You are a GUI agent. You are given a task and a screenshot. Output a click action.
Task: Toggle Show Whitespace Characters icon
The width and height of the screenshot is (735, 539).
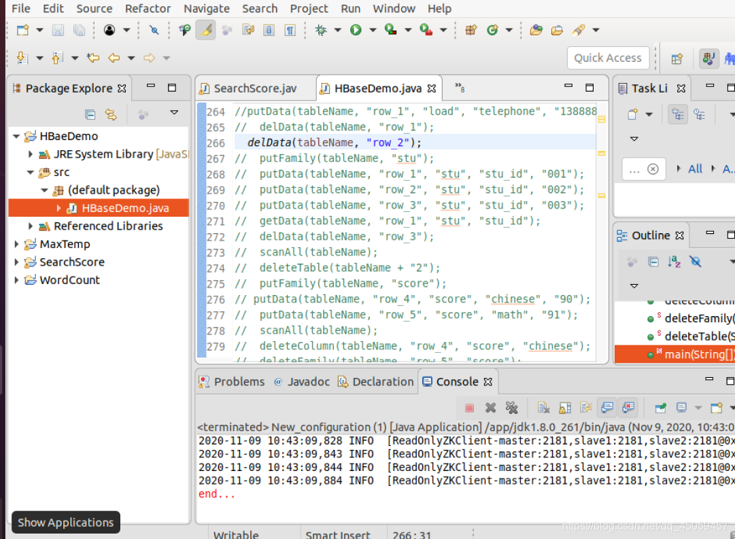290,30
